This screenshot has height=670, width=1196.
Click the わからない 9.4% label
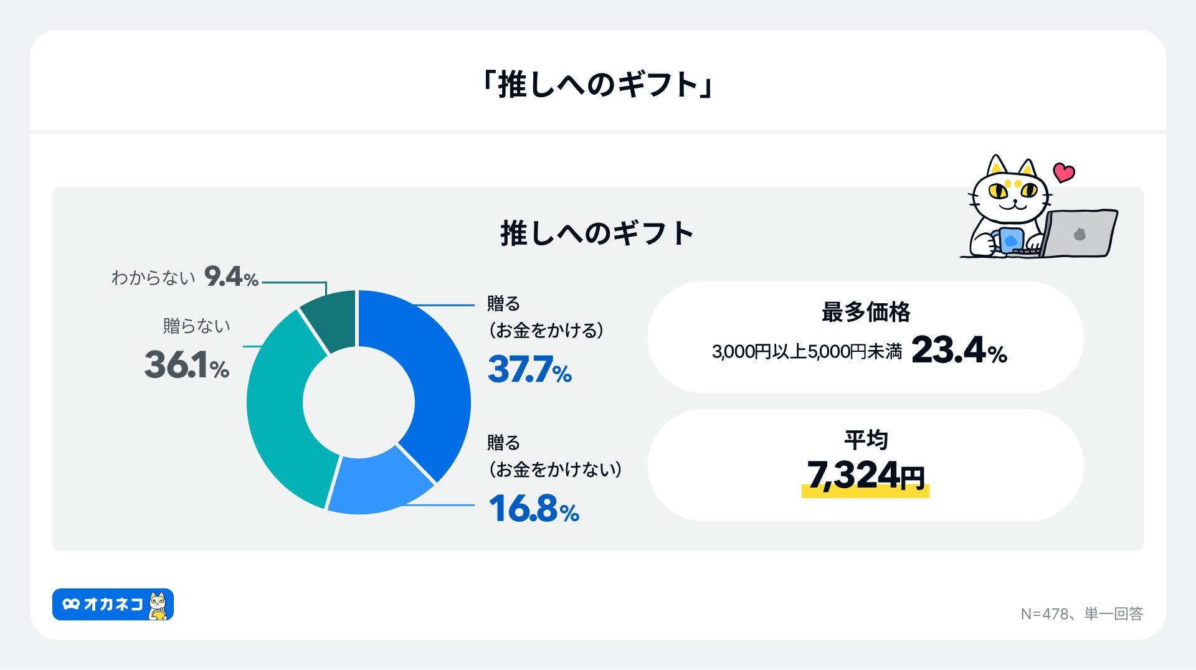click(x=184, y=277)
